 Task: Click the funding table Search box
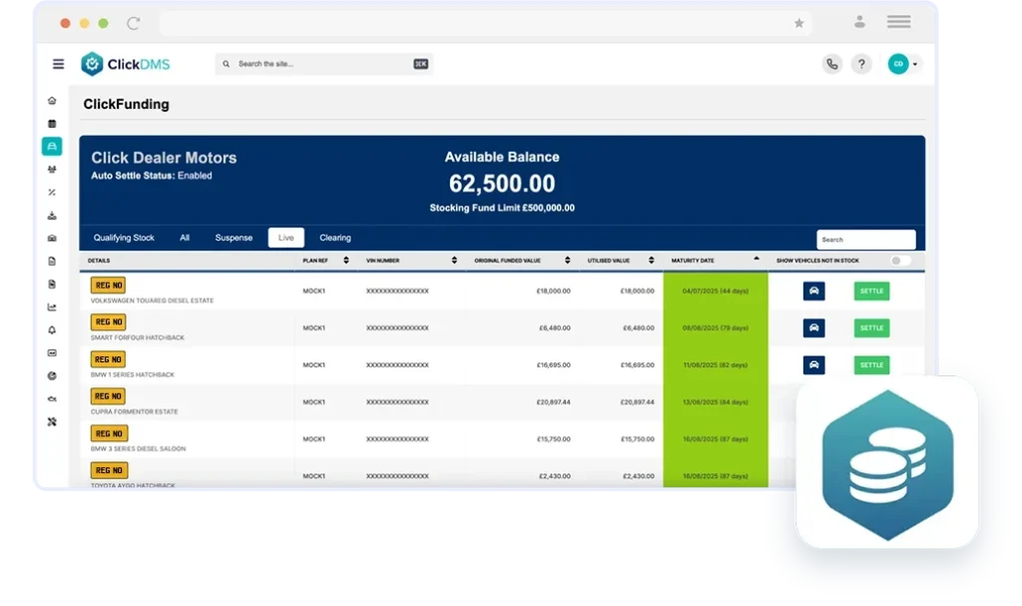(x=865, y=240)
